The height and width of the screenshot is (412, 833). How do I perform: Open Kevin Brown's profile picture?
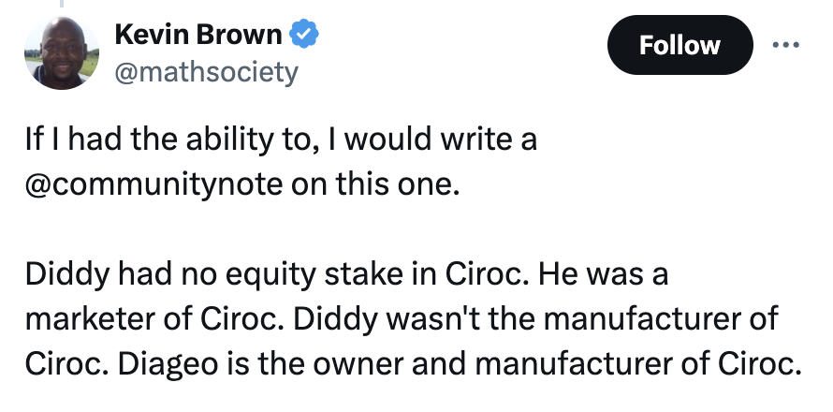(61, 53)
